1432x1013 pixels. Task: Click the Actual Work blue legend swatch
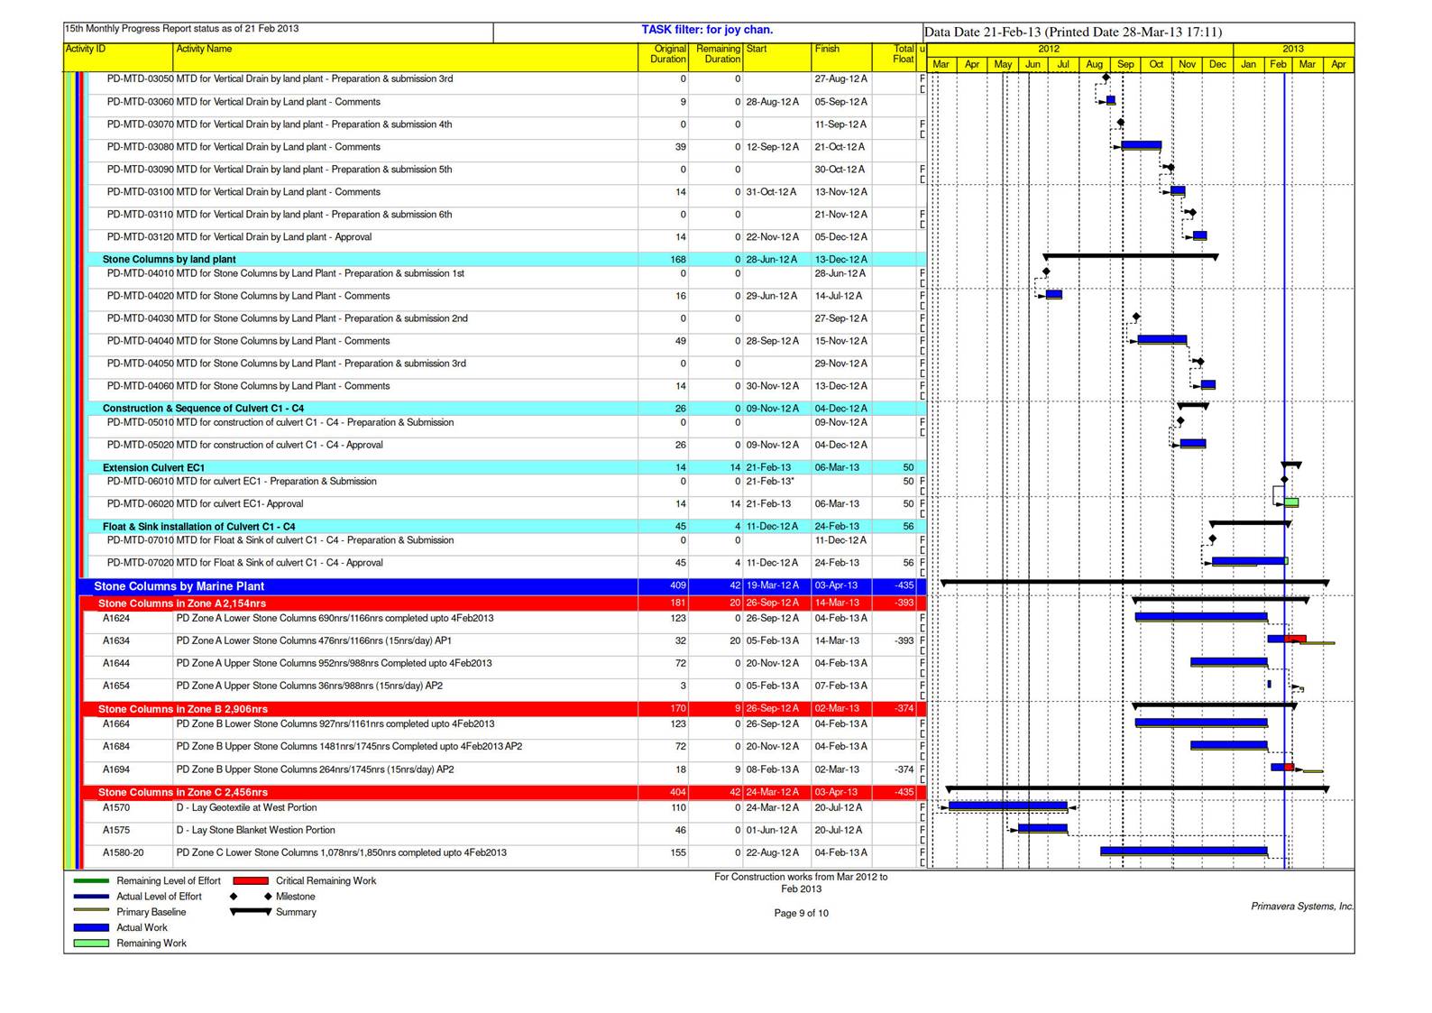pos(91,927)
